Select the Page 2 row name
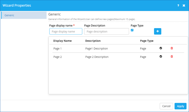This screenshot has height=112, width=189. [58, 57]
